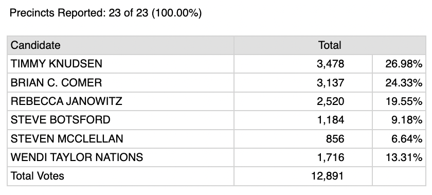Image resolution: width=432 pixels, height=195 pixels.
Task: Click the 12,891 total votes figure
Action: point(328,175)
